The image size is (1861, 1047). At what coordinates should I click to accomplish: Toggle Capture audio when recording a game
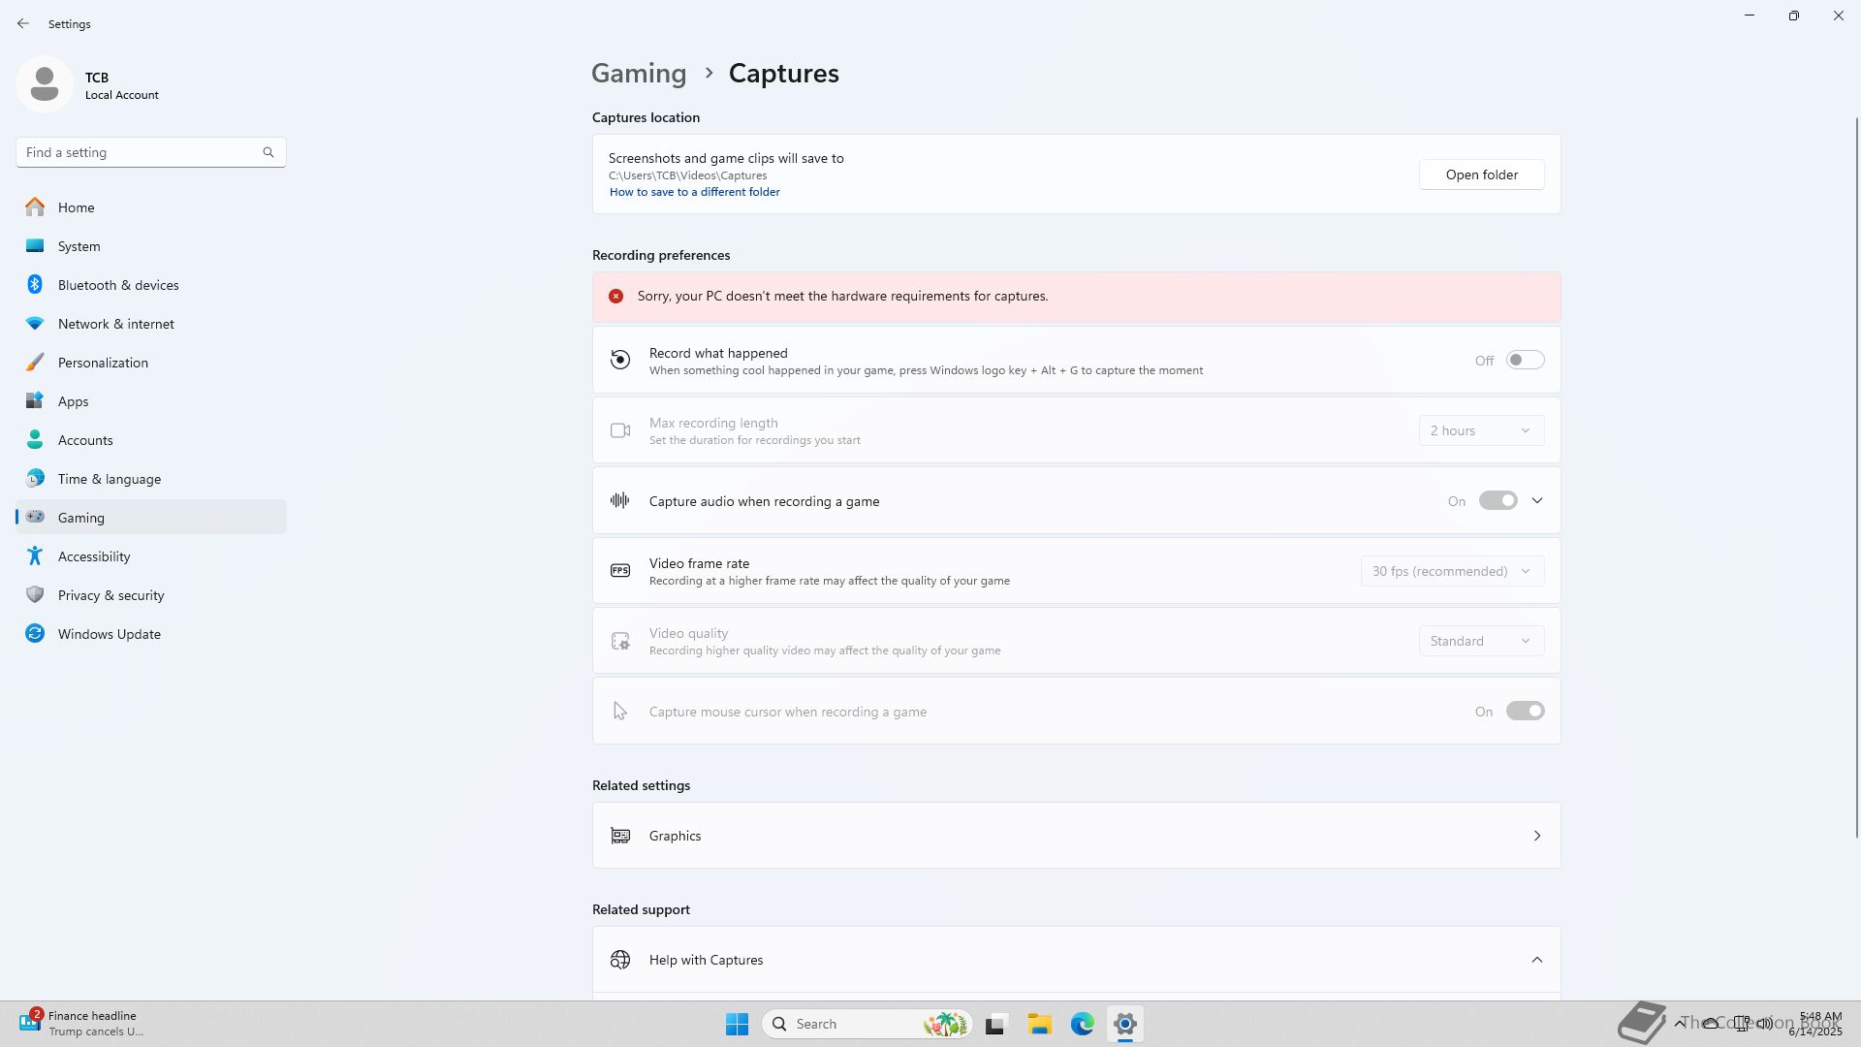(x=1498, y=501)
